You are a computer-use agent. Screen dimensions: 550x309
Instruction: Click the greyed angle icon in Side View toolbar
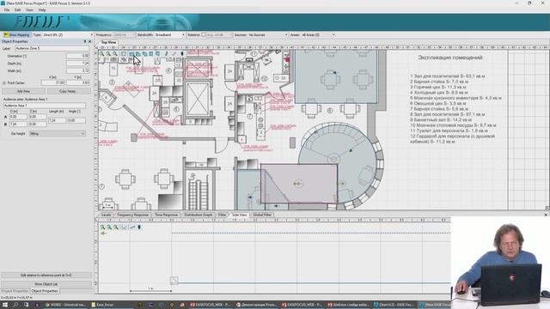pyautogui.click(x=124, y=227)
